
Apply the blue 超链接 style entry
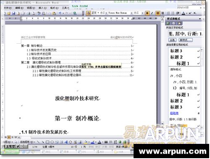tap(174, 113)
